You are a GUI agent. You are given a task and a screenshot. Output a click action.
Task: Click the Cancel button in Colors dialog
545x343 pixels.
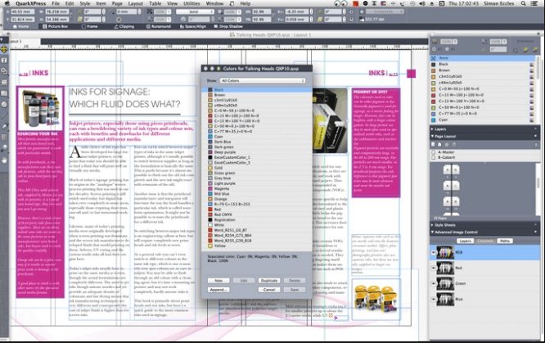[269, 290]
